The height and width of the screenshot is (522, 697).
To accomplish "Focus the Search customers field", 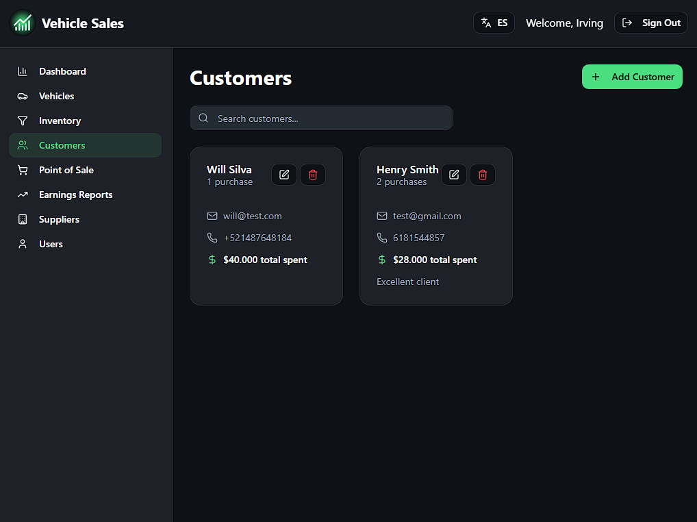I will (321, 118).
